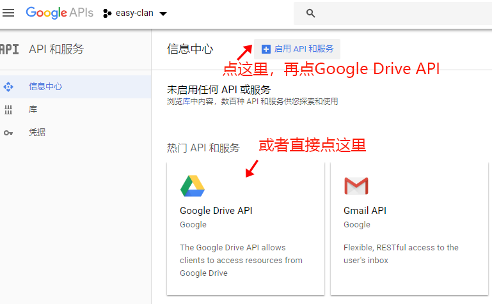Viewport: 492px width, 304px height.
Task: Click Google vendor label under Gmail API
Action: coord(357,225)
